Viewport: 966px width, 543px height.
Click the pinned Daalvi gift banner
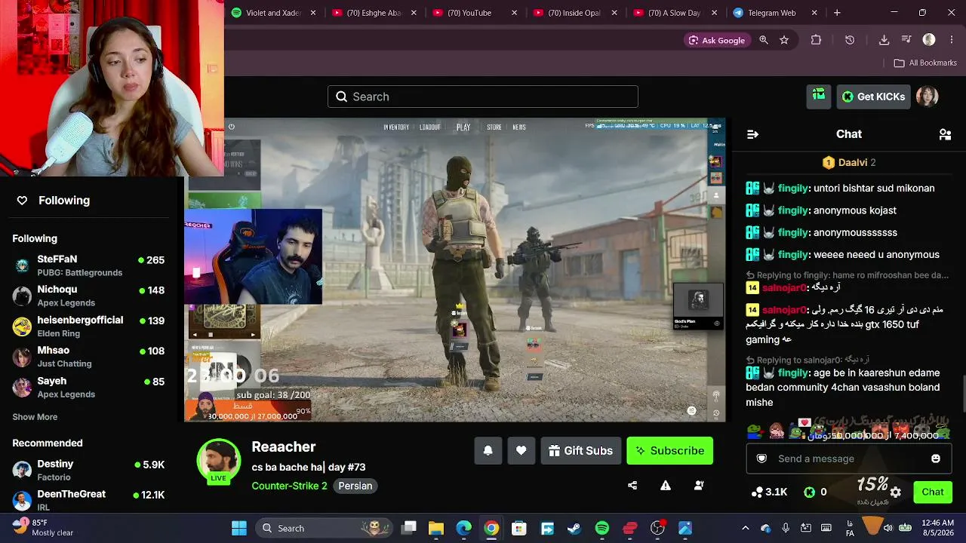pyautogui.click(x=849, y=162)
